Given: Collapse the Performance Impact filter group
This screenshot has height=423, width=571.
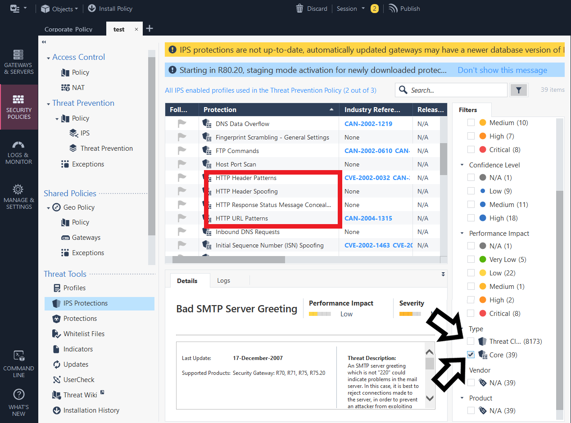Looking at the screenshot, I should (x=462, y=233).
